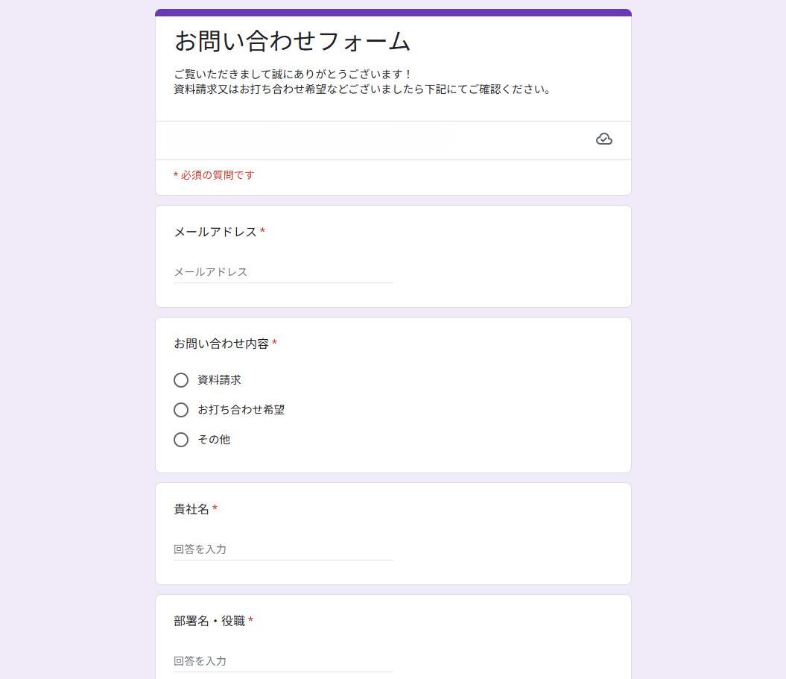This screenshot has width=786, height=679.
Task: Click red asterisk beside お問い合わせ内容
Action: (274, 344)
